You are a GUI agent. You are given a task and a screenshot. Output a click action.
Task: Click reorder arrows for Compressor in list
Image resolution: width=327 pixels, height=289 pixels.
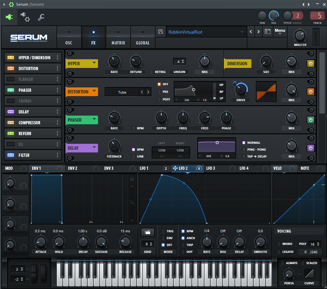[58, 122]
